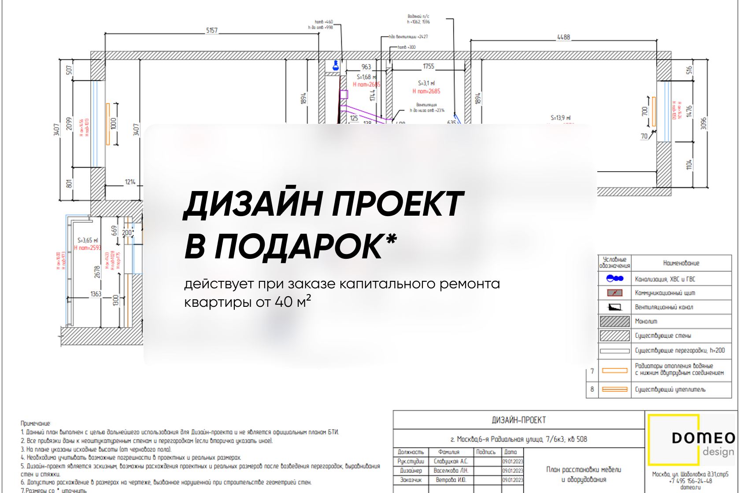The image size is (740, 493).
Task: Click the ventilation channel legend symbol
Action: (x=614, y=307)
